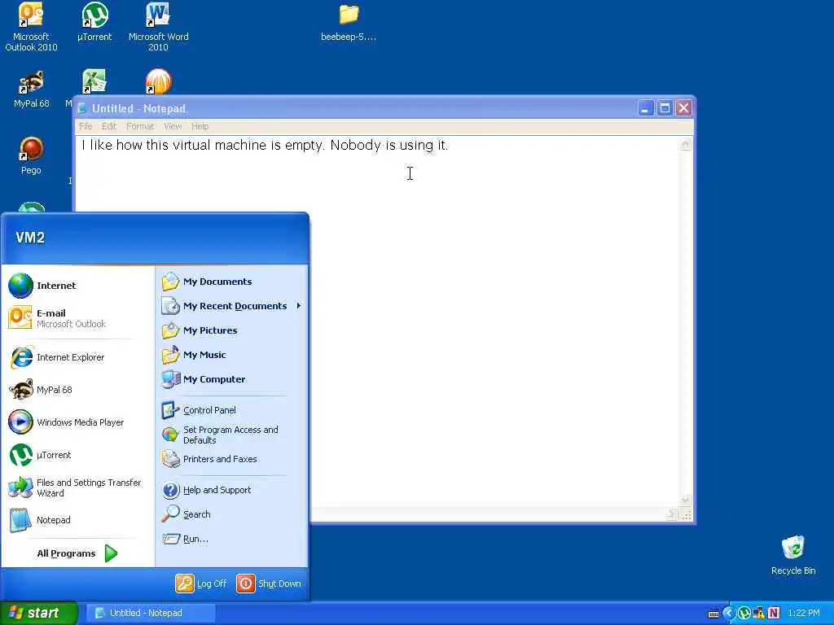This screenshot has height=625, width=834.
Task: Show hidden tray icons arrow
Action: [x=729, y=614]
